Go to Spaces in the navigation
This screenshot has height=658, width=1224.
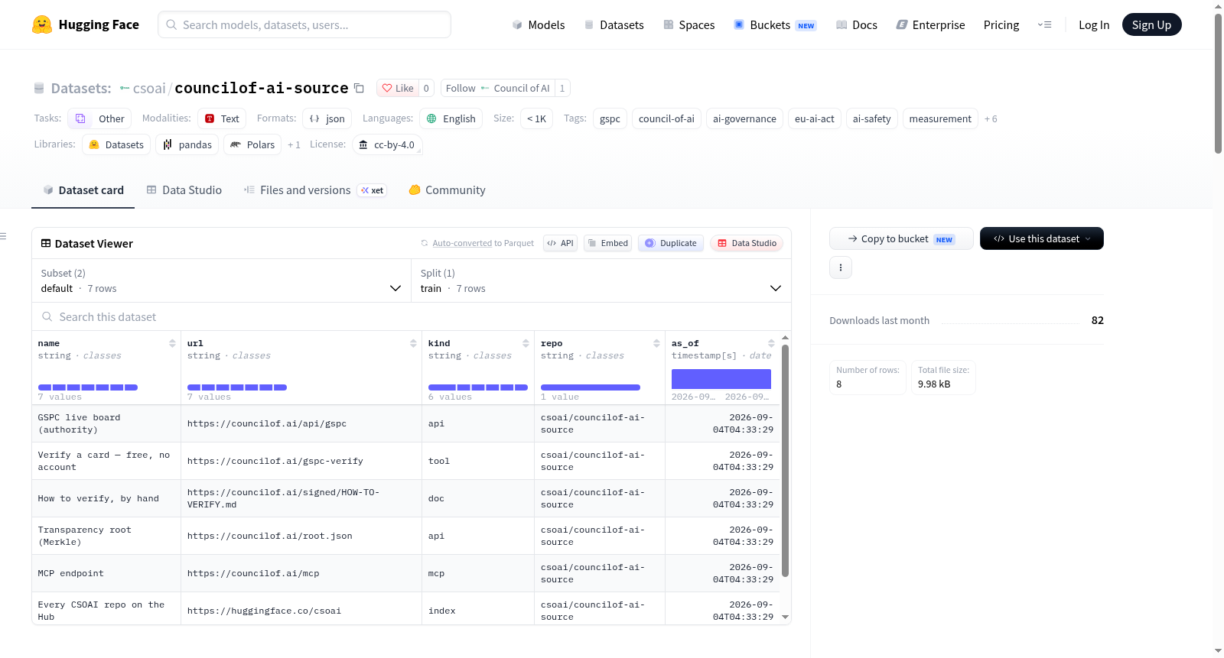tap(689, 24)
